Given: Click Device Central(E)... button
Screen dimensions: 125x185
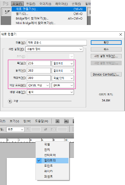Looking at the screenshot, I should [x=106, y=74].
